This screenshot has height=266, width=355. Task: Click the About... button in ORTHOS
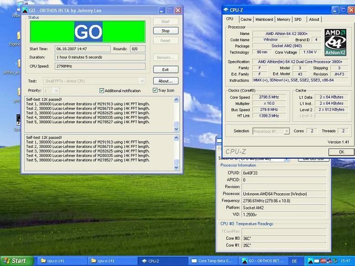point(165,81)
